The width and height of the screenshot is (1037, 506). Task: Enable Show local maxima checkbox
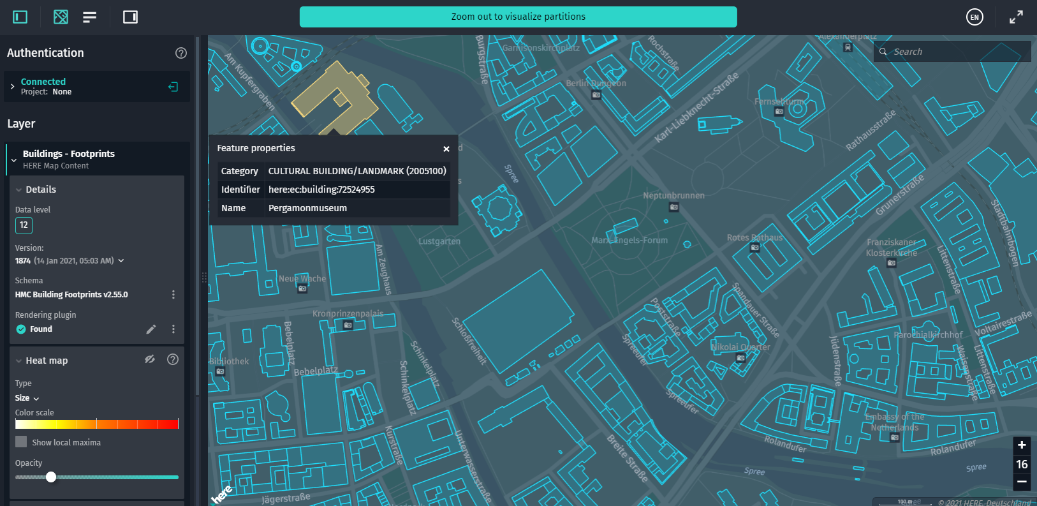[21, 442]
